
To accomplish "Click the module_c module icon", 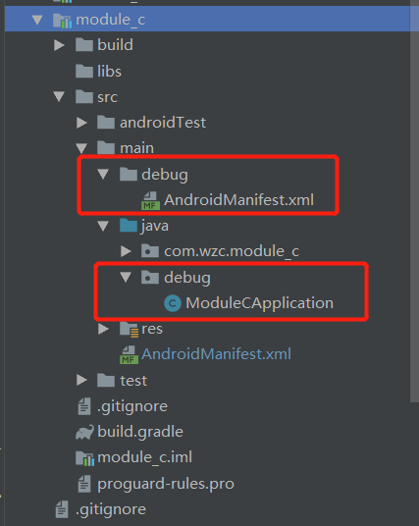I will point(63,21).
